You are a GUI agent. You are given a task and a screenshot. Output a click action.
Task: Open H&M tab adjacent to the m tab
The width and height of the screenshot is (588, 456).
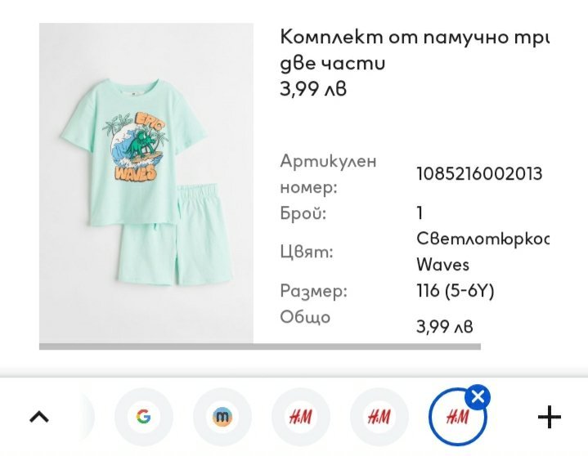point(301,417)
